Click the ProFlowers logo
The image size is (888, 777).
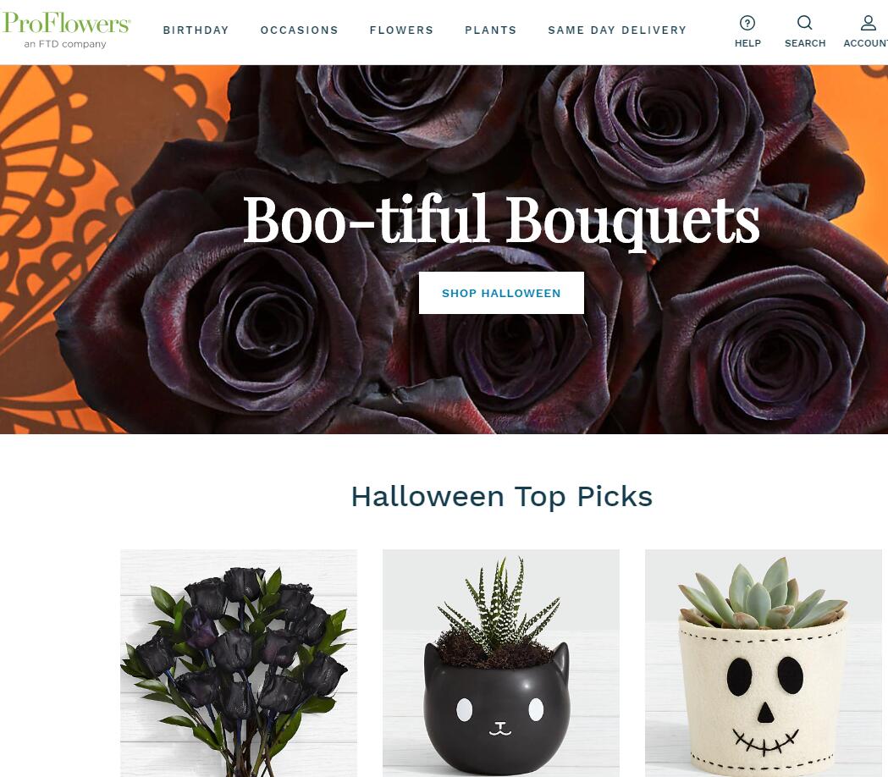point(66,24)
